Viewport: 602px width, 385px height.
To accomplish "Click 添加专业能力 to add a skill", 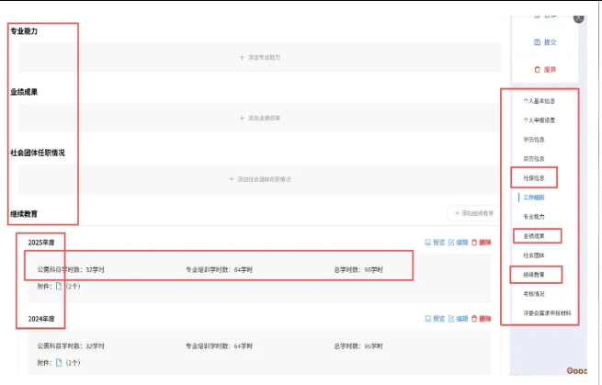I will (260, 57).
